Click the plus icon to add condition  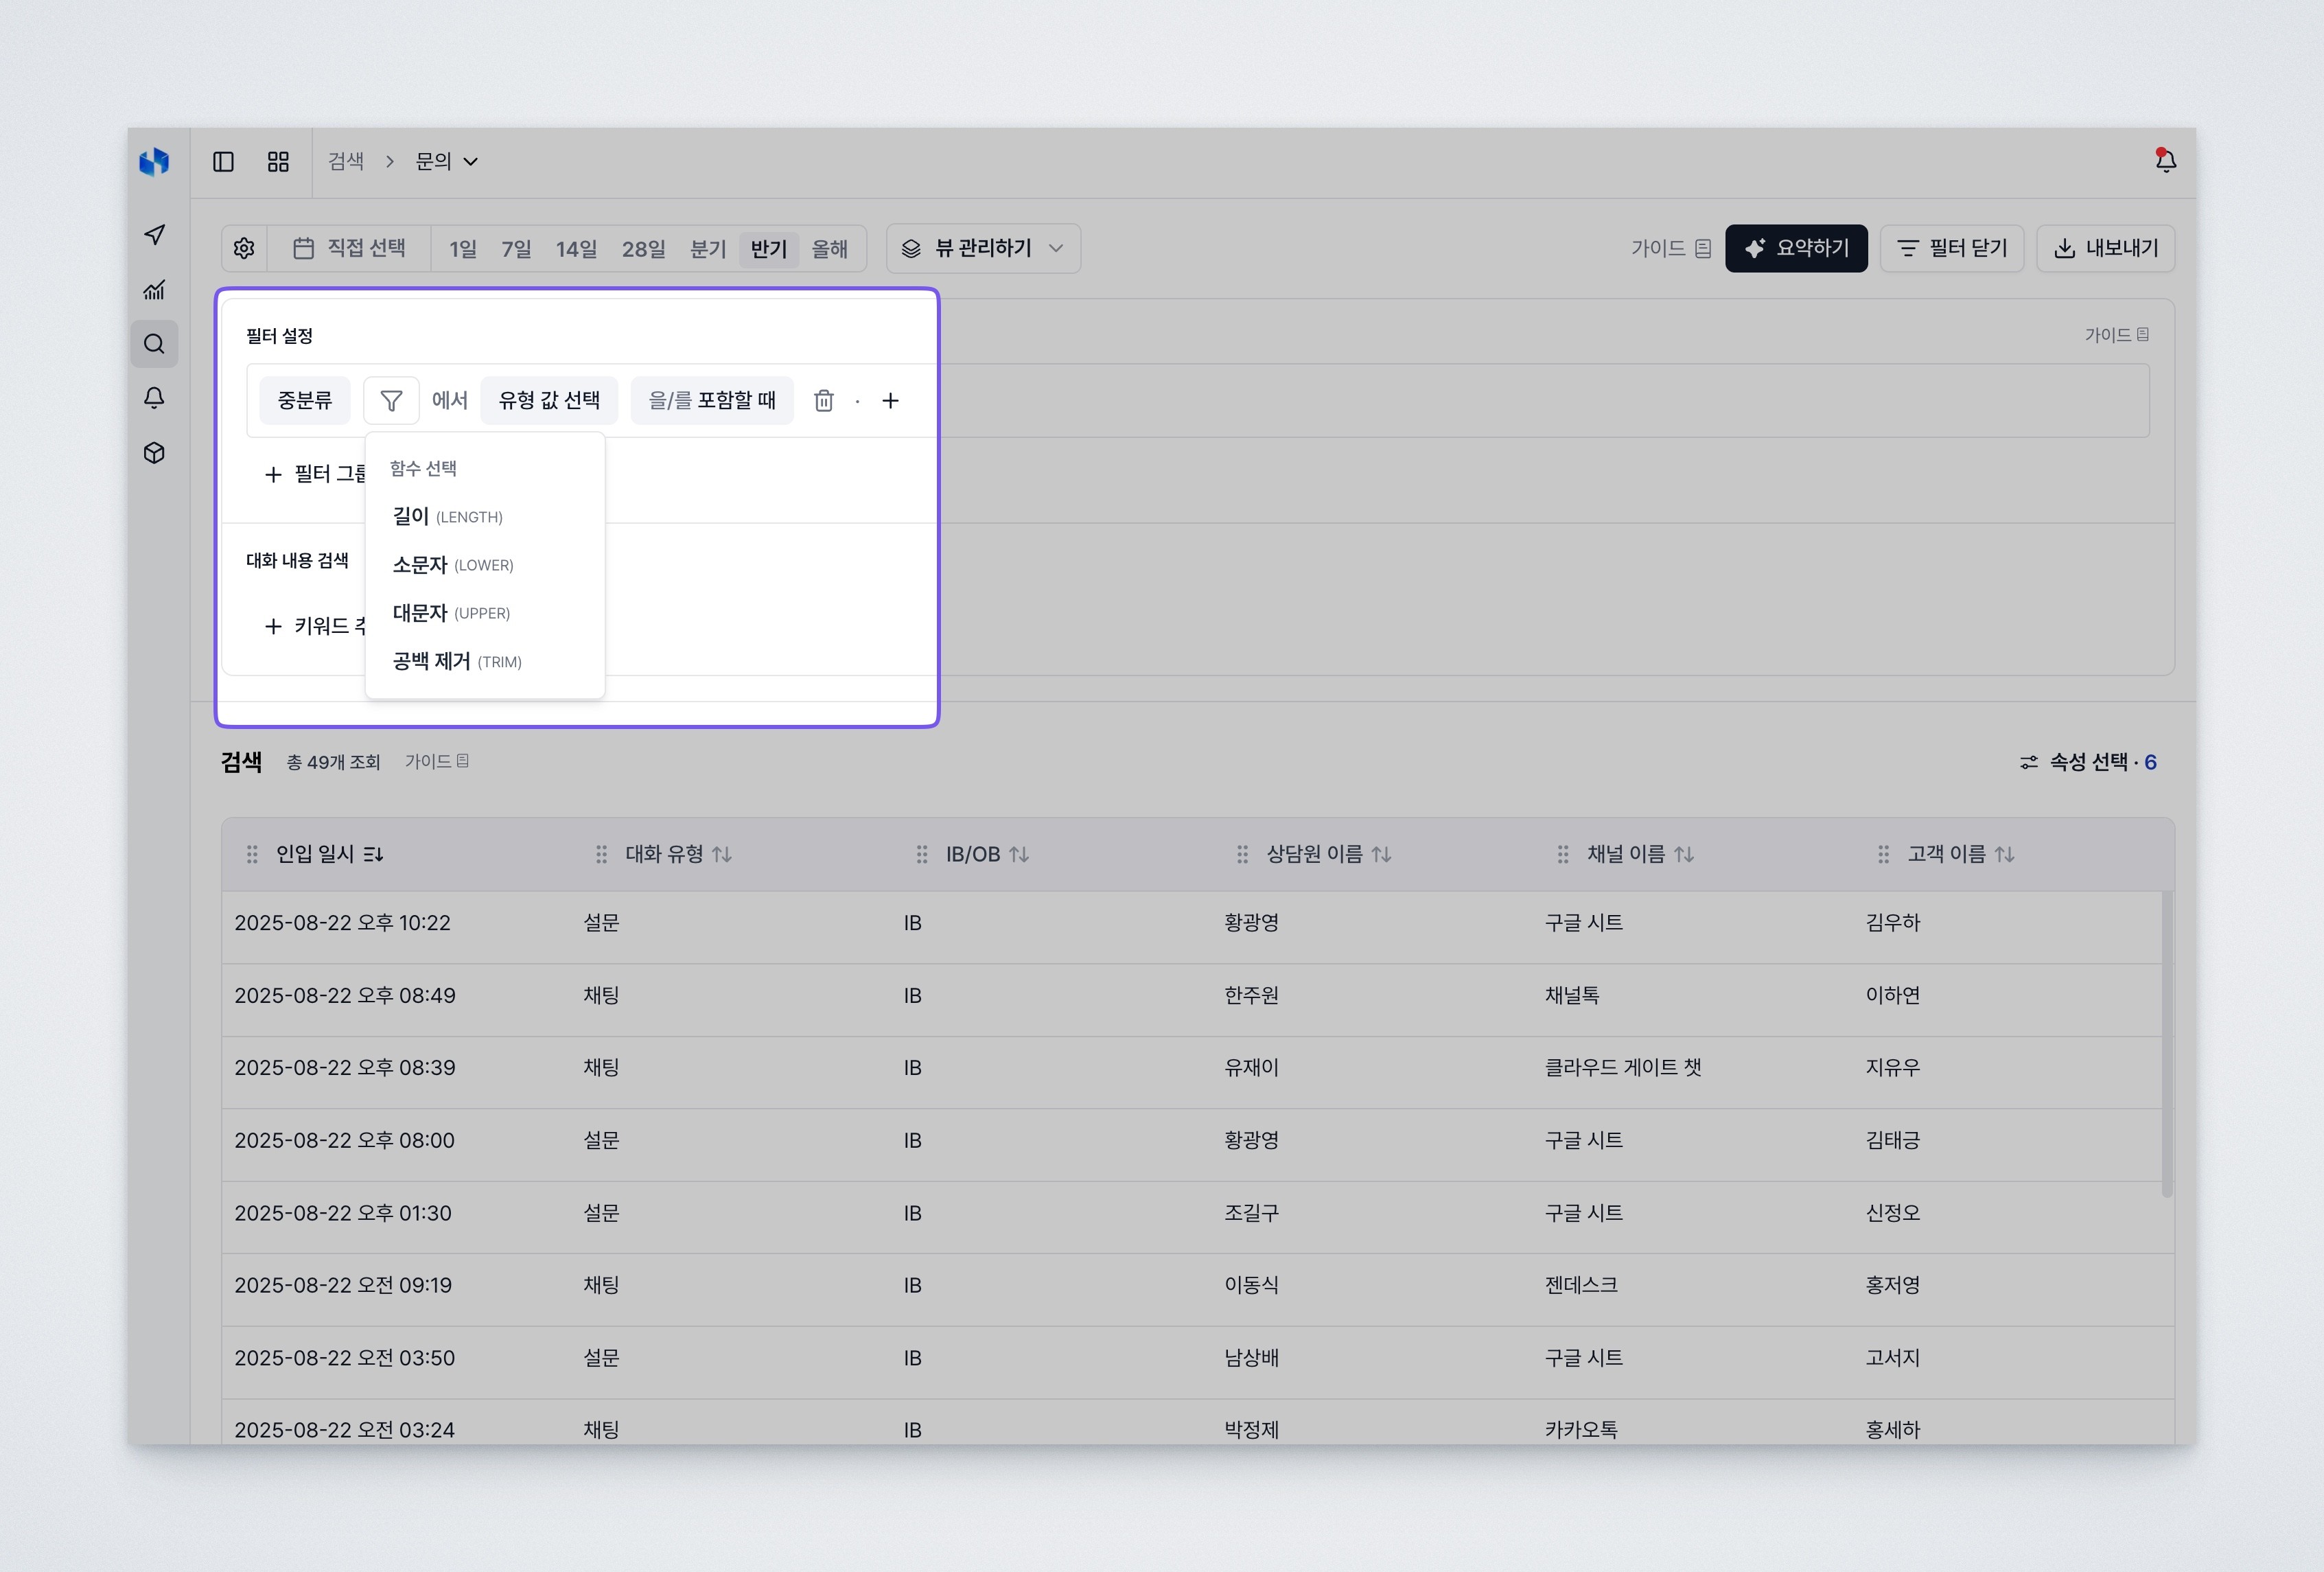tap(890, 400)
